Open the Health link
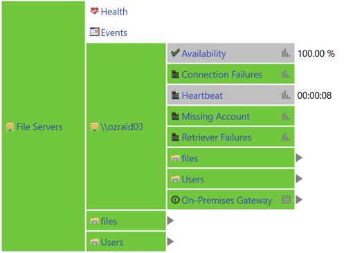The height and width of the screenshot is (253, 346). point(114,12)
